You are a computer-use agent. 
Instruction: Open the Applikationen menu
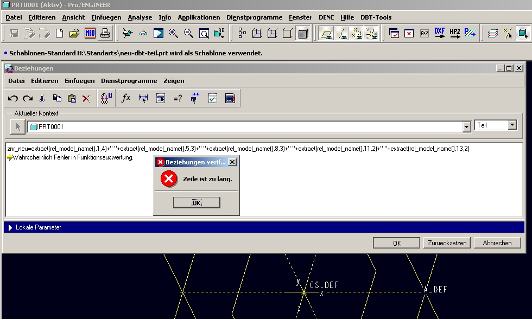click(199, 17)
